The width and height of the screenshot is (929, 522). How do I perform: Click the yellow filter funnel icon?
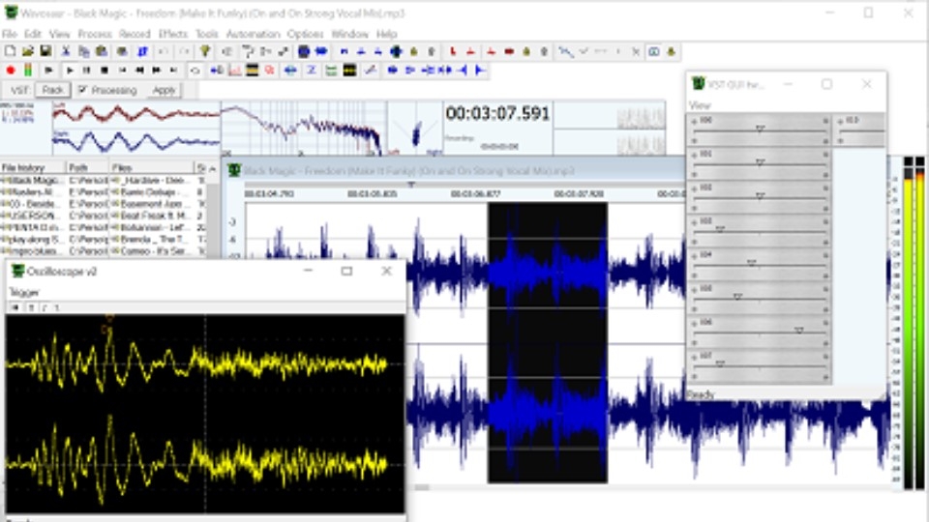click(x=205, y=51)
